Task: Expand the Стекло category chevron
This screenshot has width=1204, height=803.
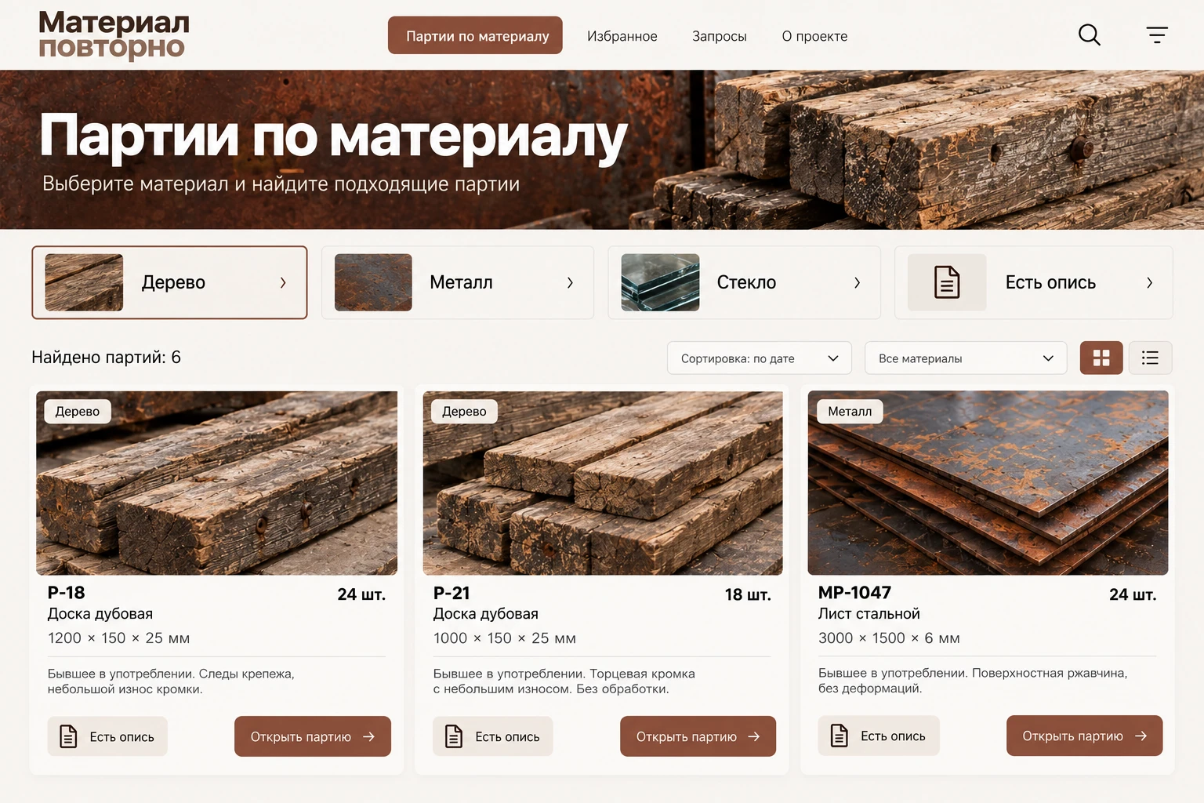Action: click(857, 282)
